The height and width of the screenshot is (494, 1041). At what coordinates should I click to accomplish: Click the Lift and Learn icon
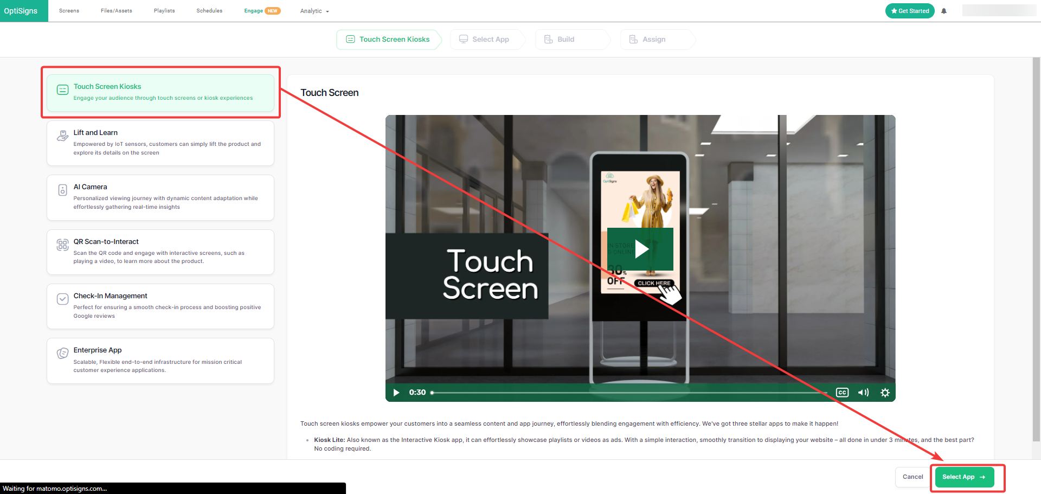click(x=63, y=136)
